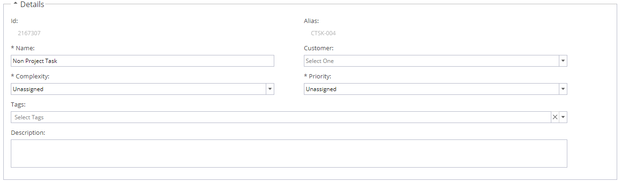Click the 'Complexity:' label
The height and width of the screenshot is (185, 620).
(x=30, y=77)
